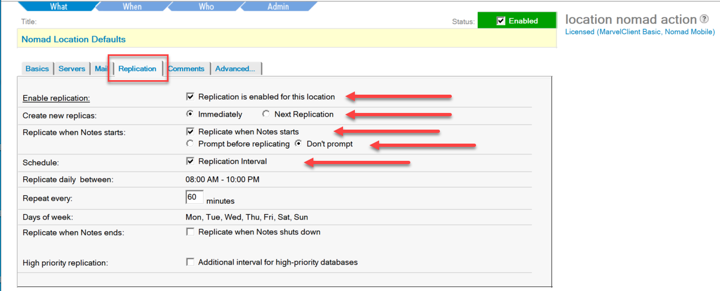Open the Servers tab
The height and width of the screenshot is (291, 720).
(72, 69)
